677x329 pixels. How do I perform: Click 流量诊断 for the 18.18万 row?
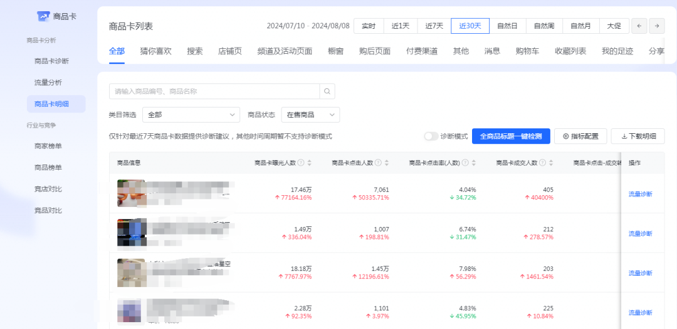(x=640, y=273)
